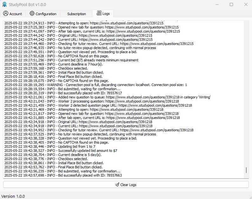252x199 pixels.
Task: Click 'Worker 2 processing question' log line
Action: coord(92,101)
